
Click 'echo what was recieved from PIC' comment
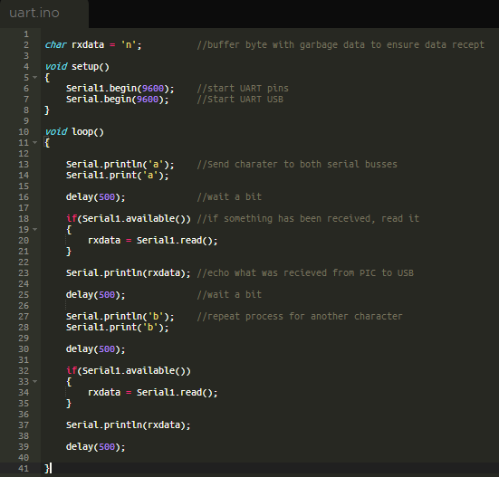tap(305, 272)
